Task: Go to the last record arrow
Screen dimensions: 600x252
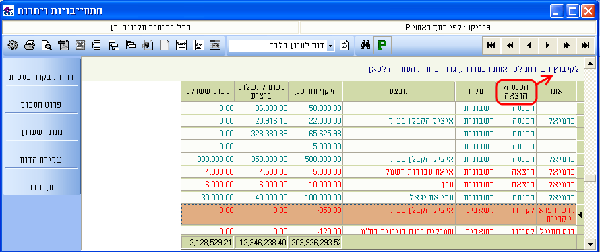Action: point(585,46)
